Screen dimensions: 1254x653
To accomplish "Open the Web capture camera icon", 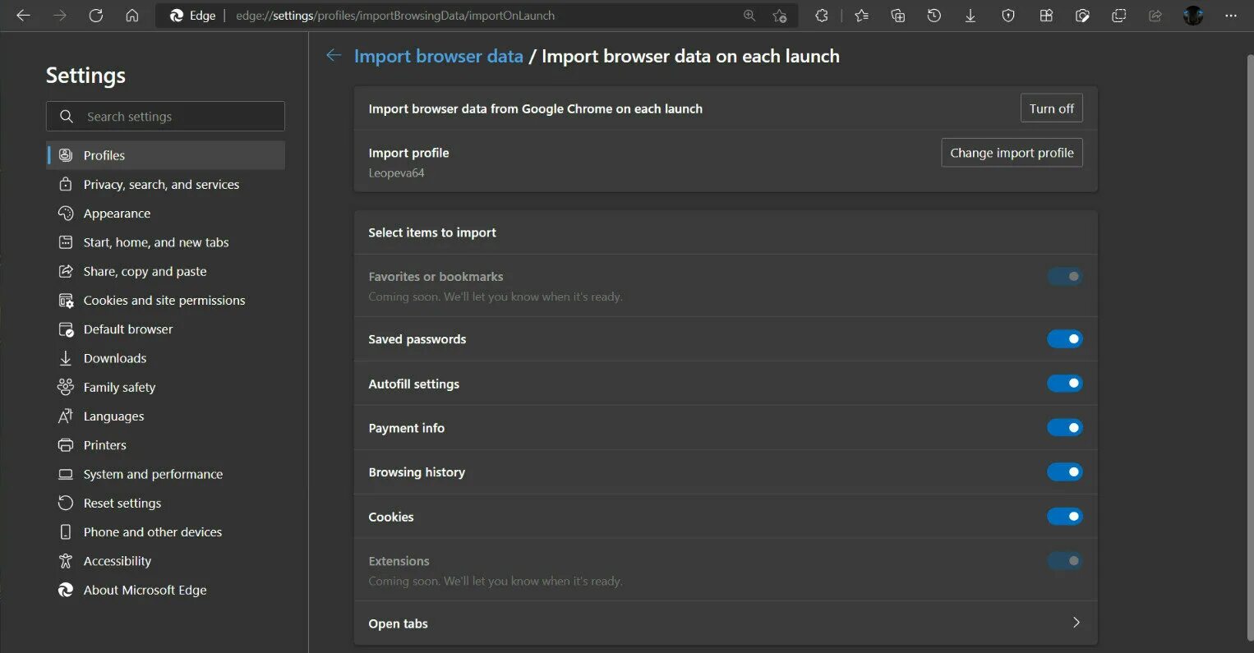I will coord(1082,16).
